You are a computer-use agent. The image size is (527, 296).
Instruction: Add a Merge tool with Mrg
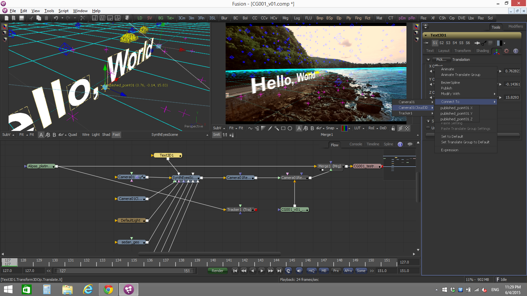(x=285, y=18)
